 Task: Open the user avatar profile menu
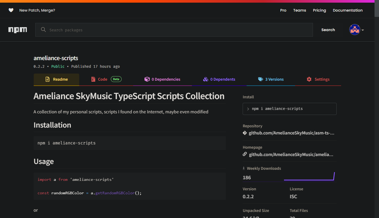pos(355,30)
